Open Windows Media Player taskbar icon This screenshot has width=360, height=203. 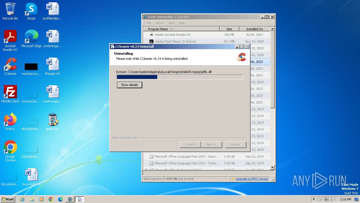pyautogui.click(x=41, y=199)
